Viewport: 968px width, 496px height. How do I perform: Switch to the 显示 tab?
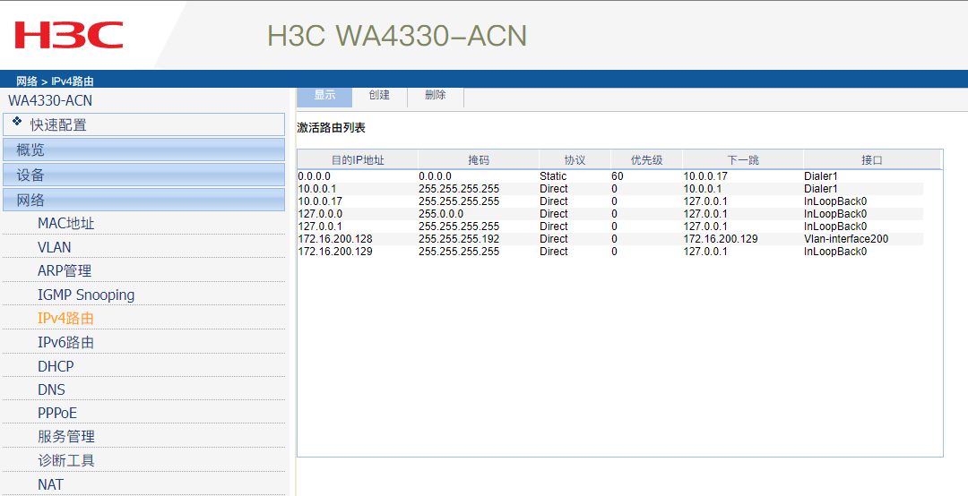pyautogui.click(x=324, y=96)
